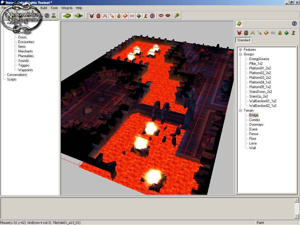This screenshot has width=300, height=225.
Task: Select StairsDown_2x2 in the Groups list
Action: (260, 92)
